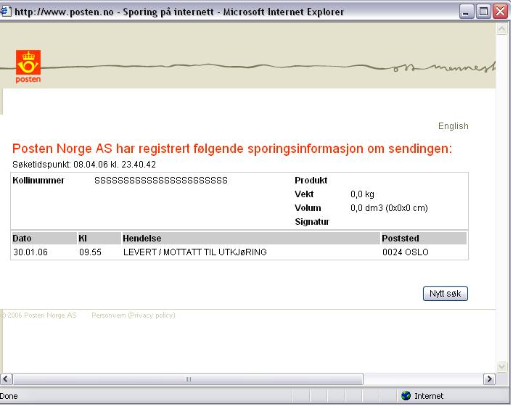Click the time cell 09.55
The height and width of the screenshot is (409, 513).
[90, 252]
